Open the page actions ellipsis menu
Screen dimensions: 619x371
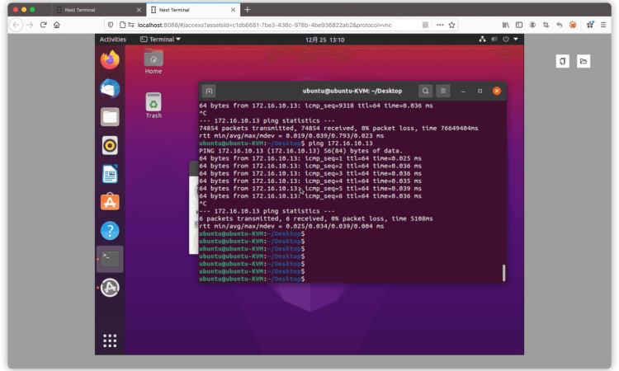pos(440,25)
